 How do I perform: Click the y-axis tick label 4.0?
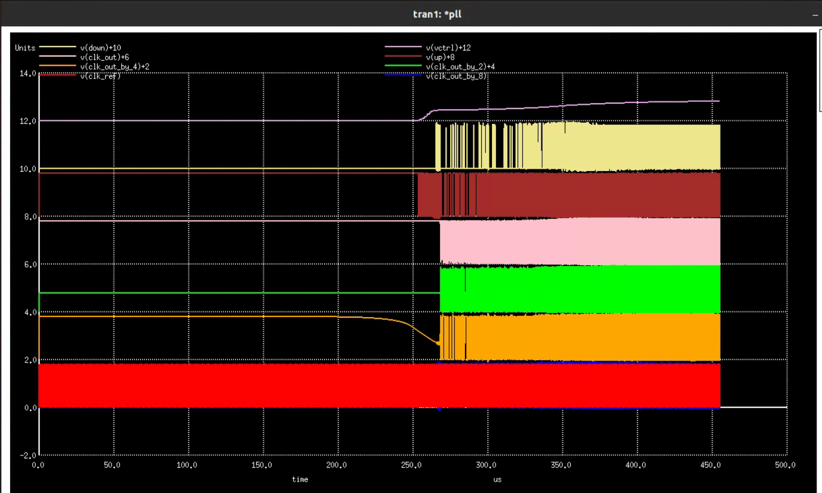coord(31,312)
